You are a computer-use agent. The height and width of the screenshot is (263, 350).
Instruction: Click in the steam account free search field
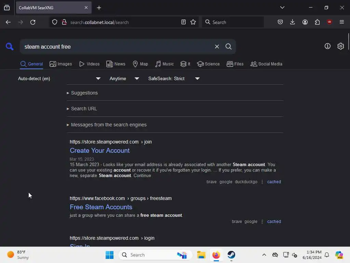click(x=116, y=47)
